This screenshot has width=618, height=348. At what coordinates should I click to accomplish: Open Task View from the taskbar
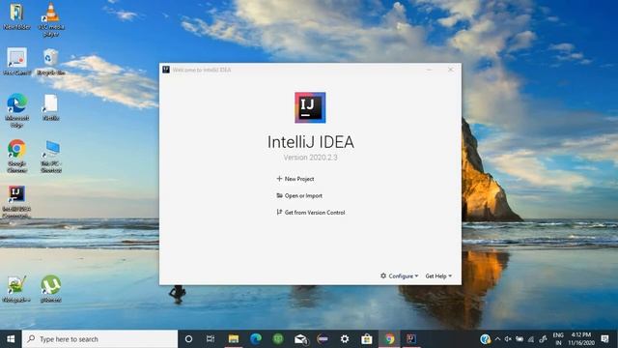point(211,339)
